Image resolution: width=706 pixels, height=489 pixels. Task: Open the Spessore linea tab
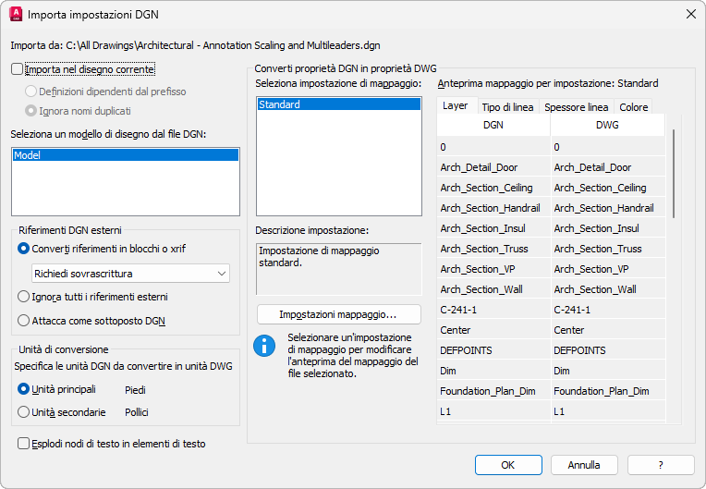click(576, 107)
